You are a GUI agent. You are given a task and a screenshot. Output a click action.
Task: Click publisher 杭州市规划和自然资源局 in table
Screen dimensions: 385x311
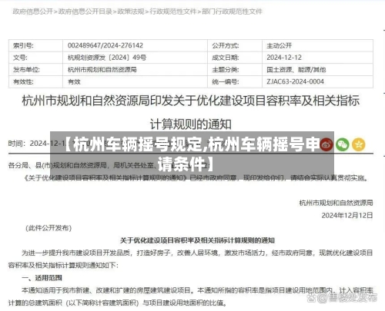(102, 70)
